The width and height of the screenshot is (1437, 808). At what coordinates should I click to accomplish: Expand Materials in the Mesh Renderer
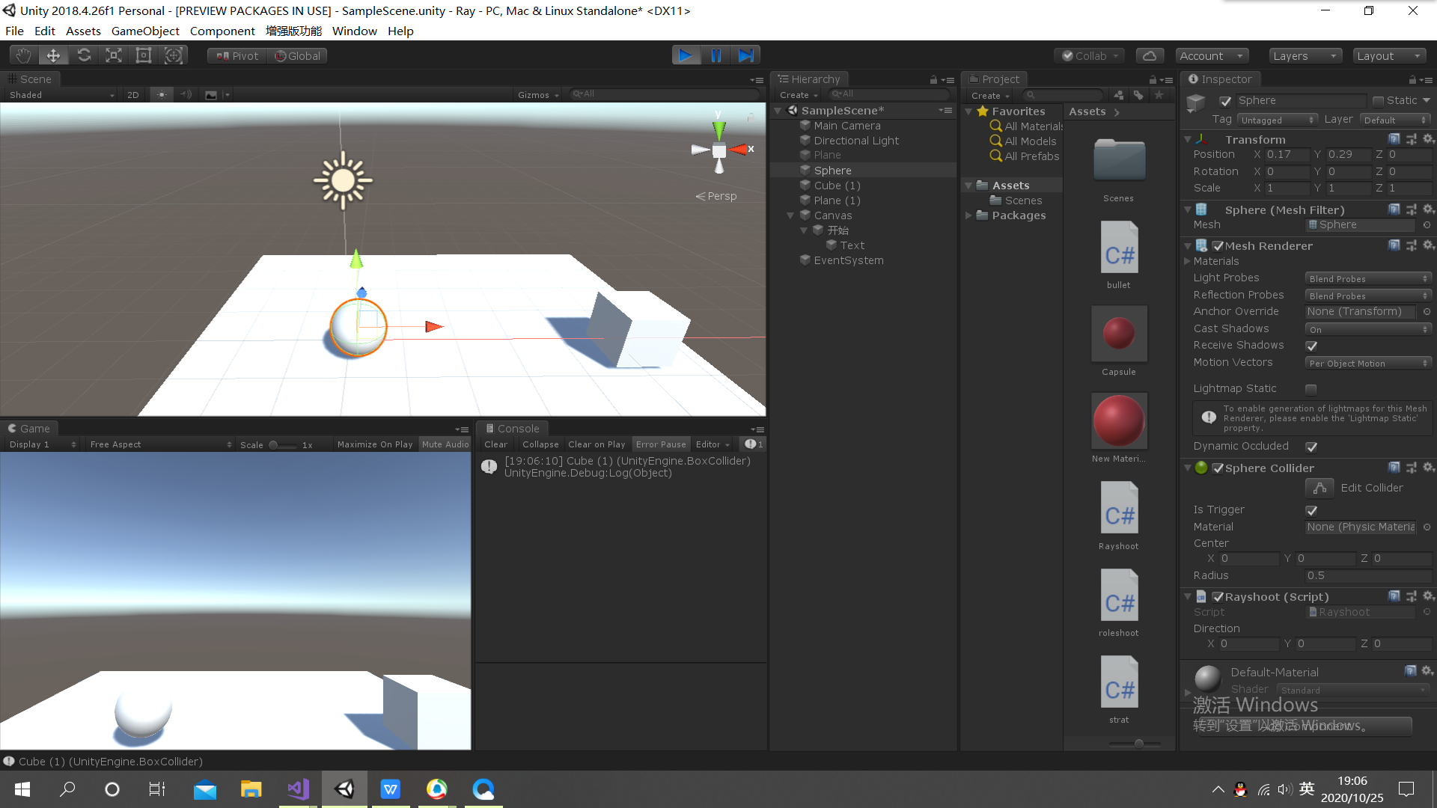[x=1187, y=261]
